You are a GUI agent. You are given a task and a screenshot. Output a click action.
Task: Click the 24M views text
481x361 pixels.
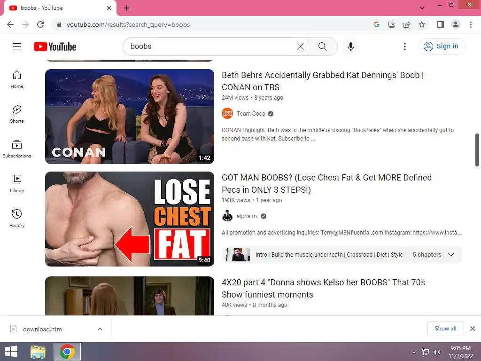pyautogui.click(x=235, y=98)
